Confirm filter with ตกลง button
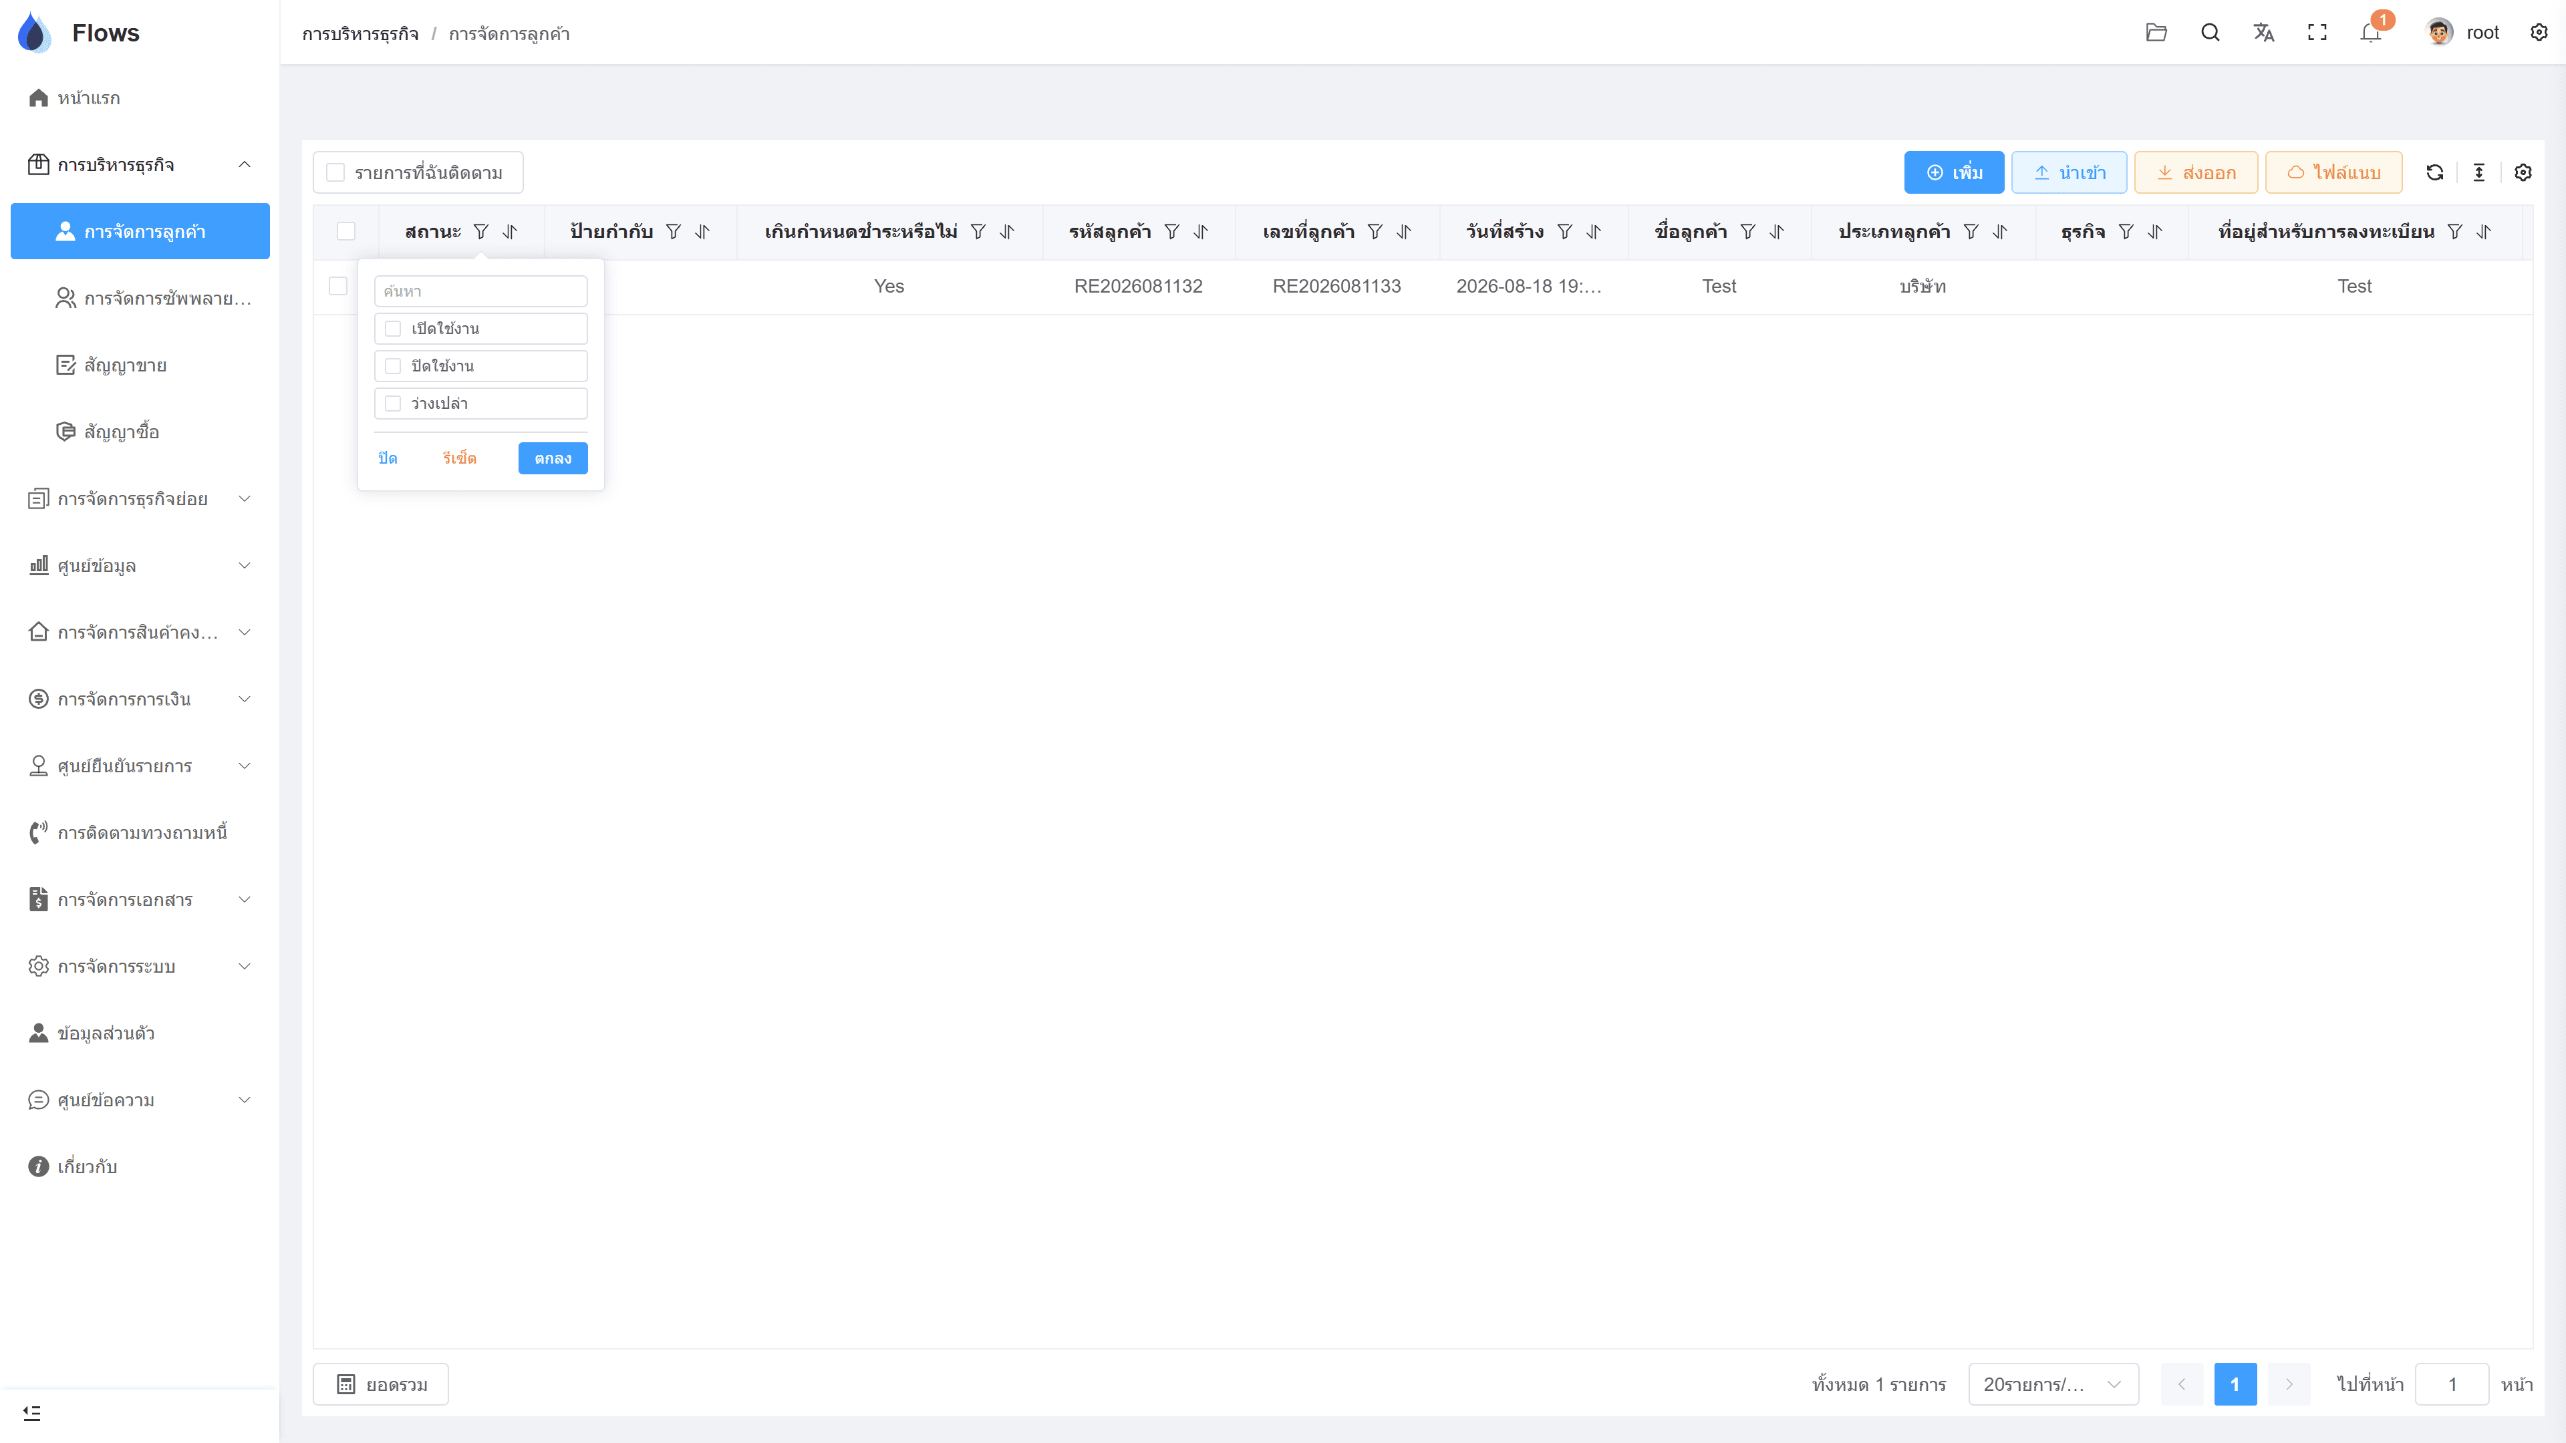Image resolution: width=2566 pixels, height=1443 pixels. pyautogui.click(x=553, y=458)
